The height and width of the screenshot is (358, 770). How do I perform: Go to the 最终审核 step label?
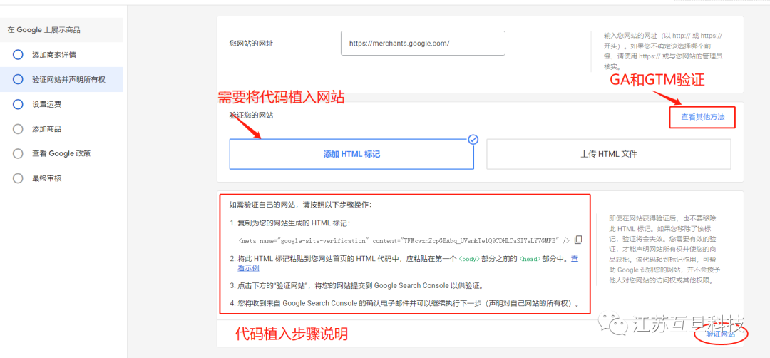tap(47, 178)
